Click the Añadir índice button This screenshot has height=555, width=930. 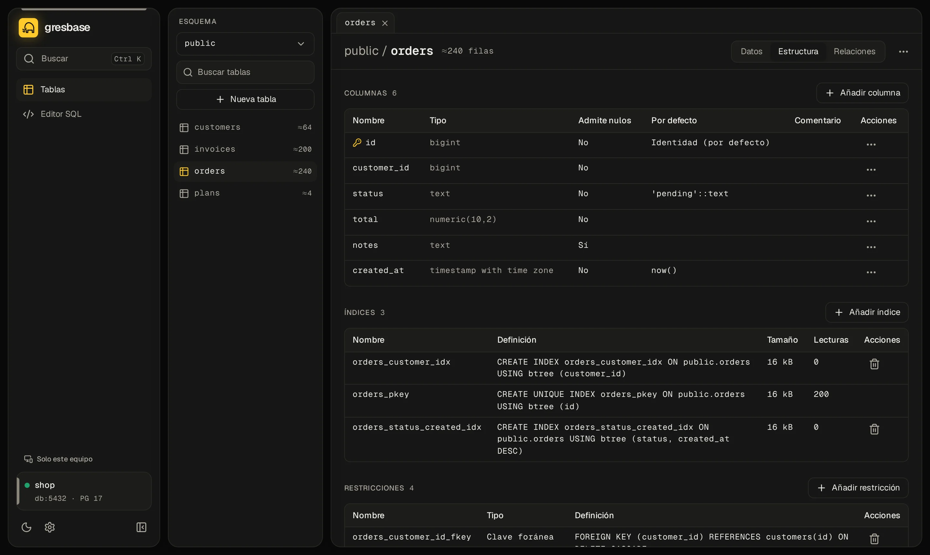coord(867,312)
